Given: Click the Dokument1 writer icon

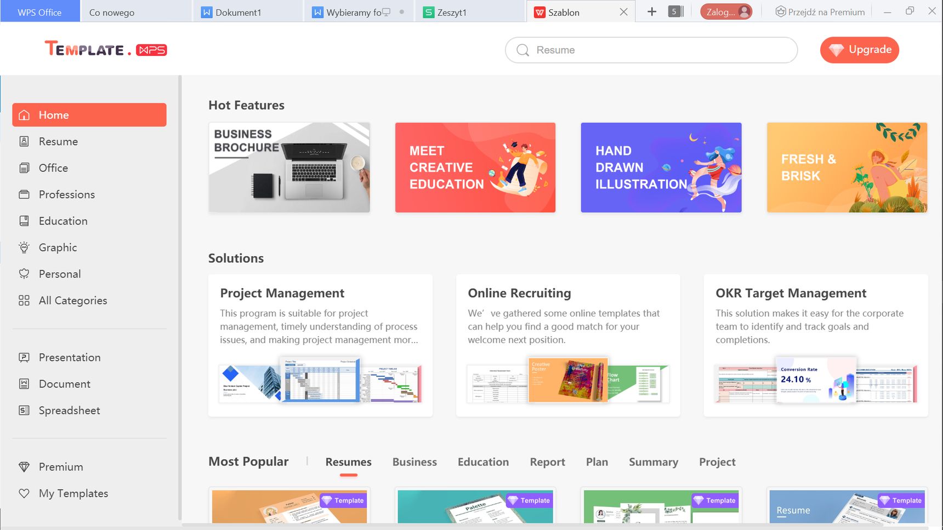Looking at the screenshot, I should pyautogui.click(x=207, y=12).
